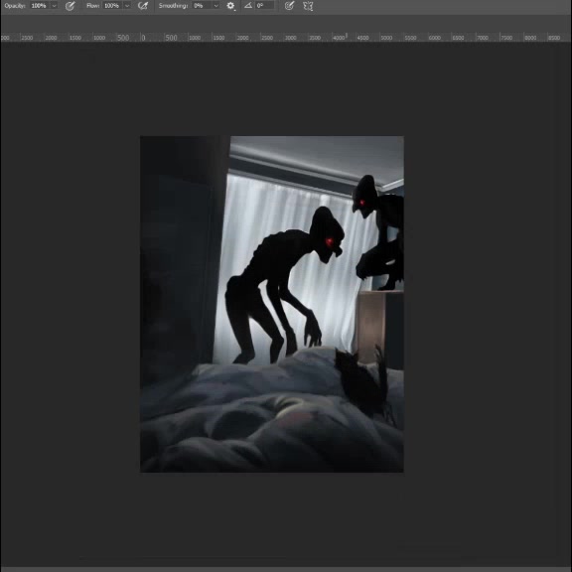
Task: Click the Opacity 100% value field
Action: pyautogui.click(x=40, y=6)
